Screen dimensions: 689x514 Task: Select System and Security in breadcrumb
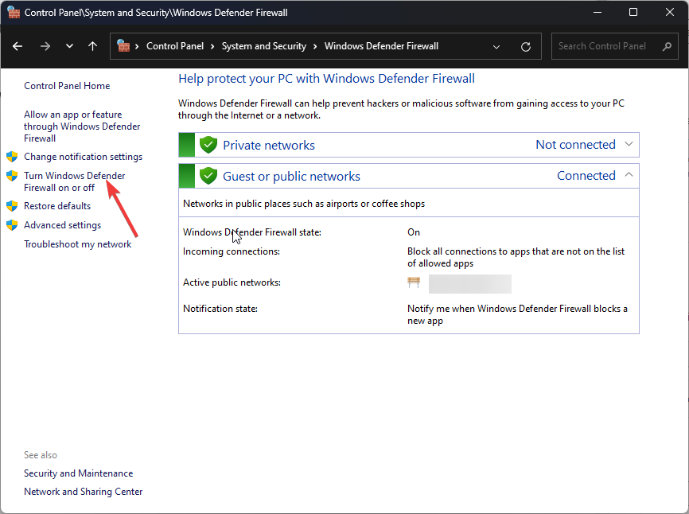pos(263,46)
